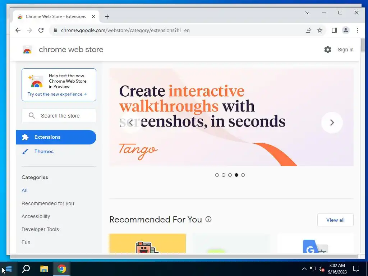Click the search magnifier icon in store
The height and width of the screenshot is (276, 368).
point(32,116)
